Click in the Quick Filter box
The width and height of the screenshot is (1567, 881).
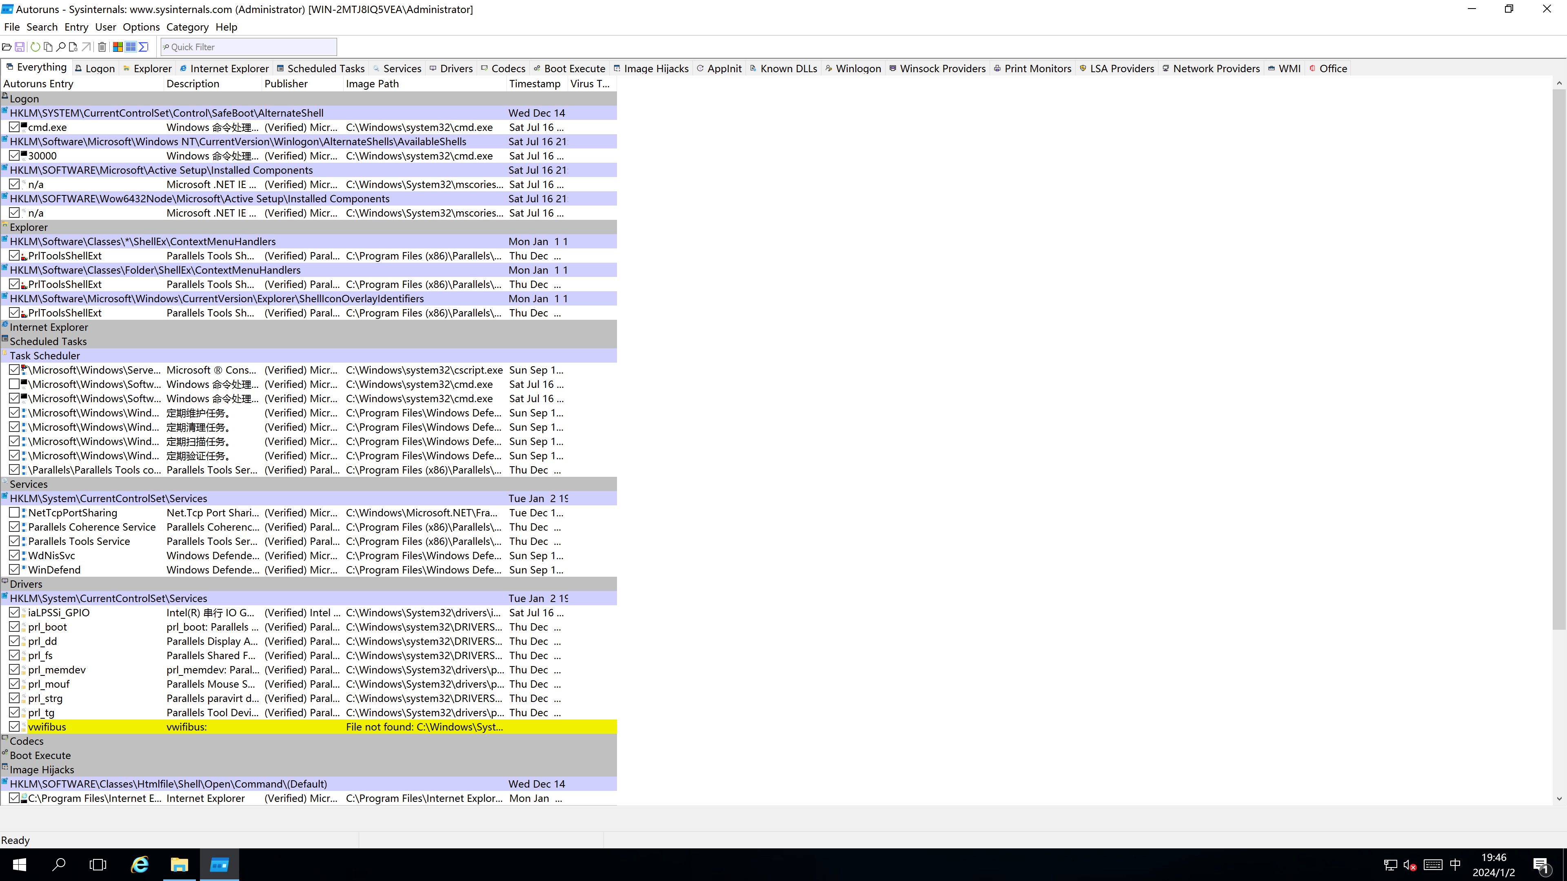click(x=248, y=47)
